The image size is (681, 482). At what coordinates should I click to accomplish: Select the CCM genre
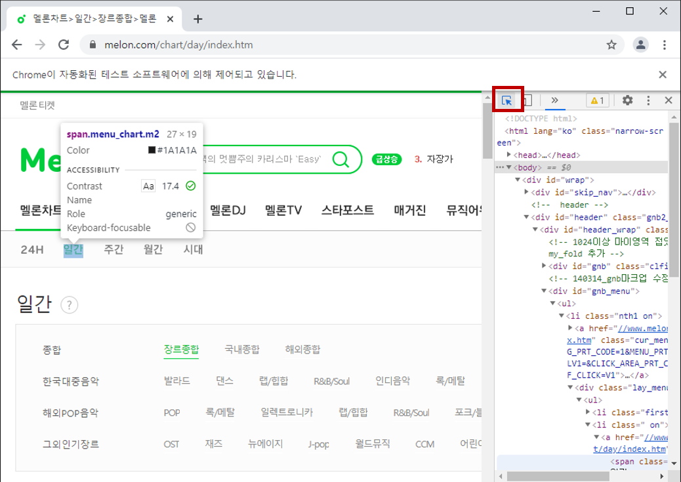(x=424, y=444)
